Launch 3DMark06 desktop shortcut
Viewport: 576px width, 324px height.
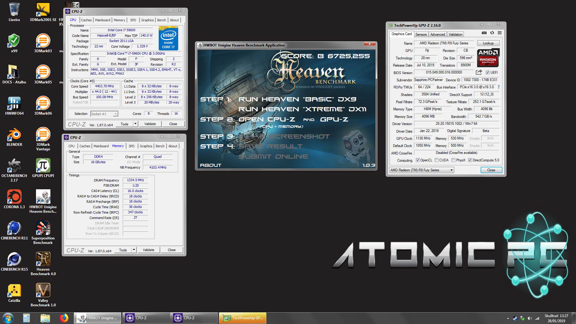43,106
